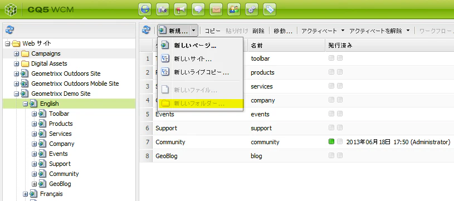Open the アクティベートを解除 dropdown arrow
This screenshot has width=454, height=201.
408,31
